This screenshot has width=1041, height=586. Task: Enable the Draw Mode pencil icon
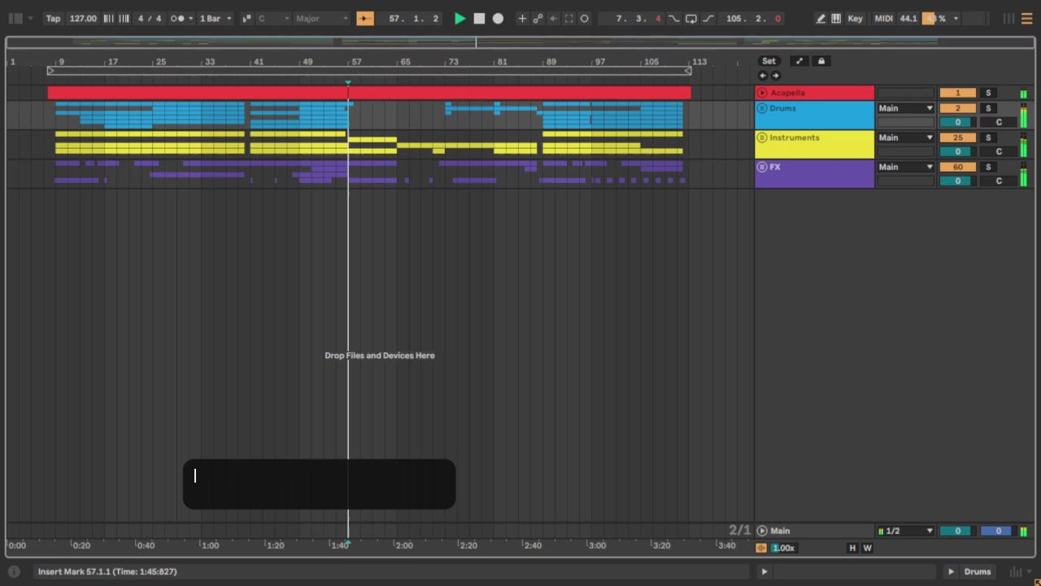821,19
